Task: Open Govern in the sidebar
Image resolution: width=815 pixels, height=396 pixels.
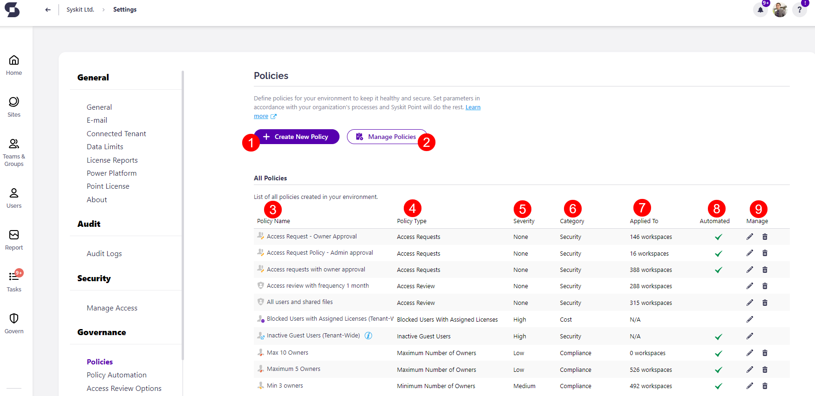Action: coord(14,323)
